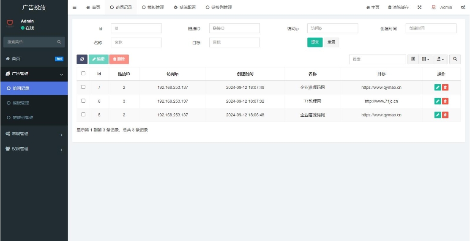This screenshot has width=470, height=241.
Task: Click the 清除缓存 clear cache link
Action: pyautogui.click(x=398, y=7)
